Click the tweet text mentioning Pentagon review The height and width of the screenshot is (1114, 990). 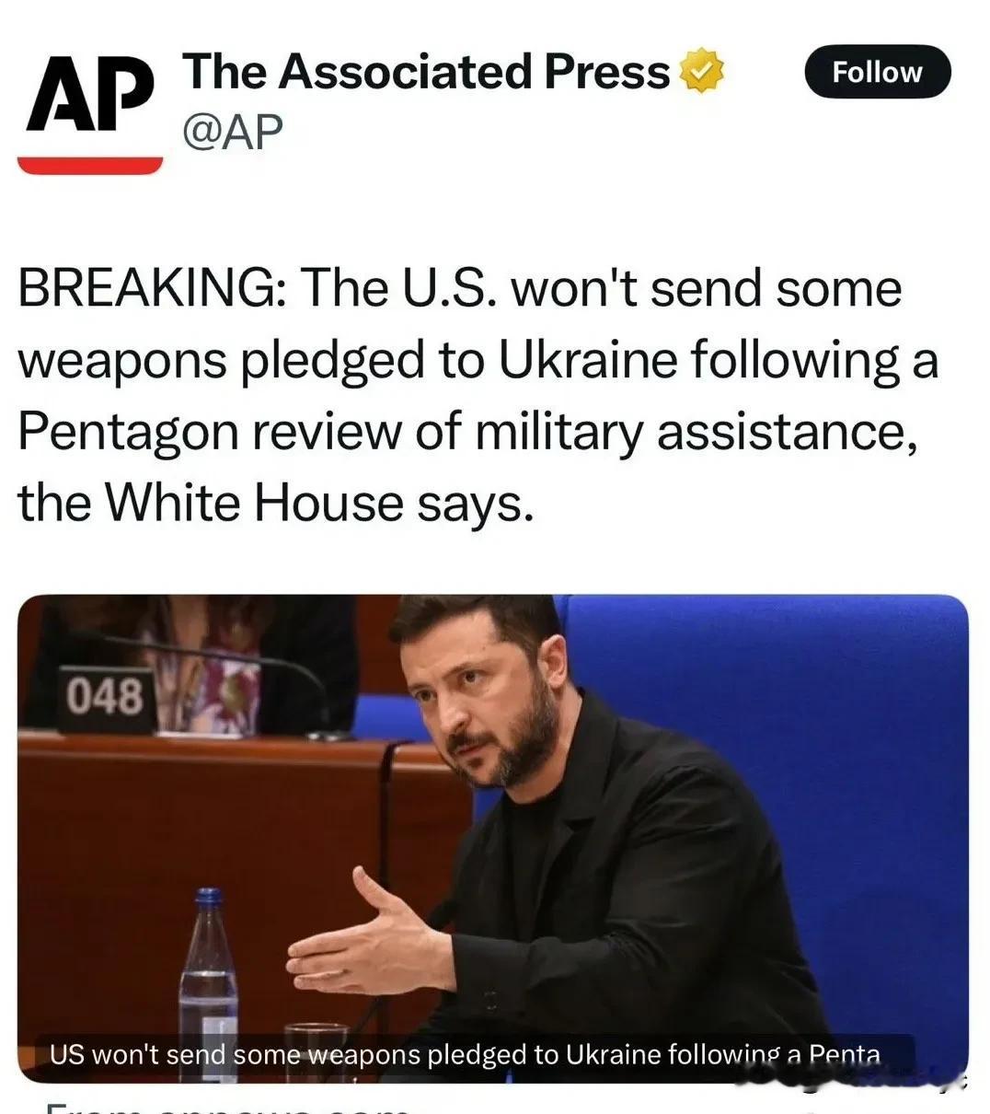pyautogui.click(x=467, y=431)
